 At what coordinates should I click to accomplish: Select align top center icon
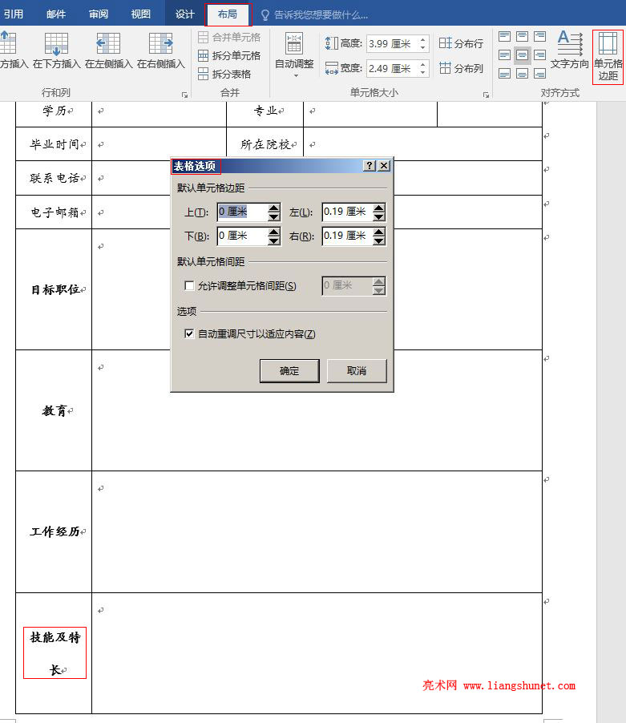pos(523,36)
